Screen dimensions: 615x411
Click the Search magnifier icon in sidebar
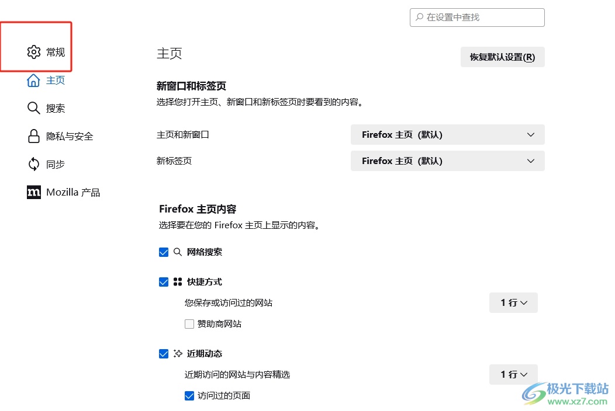coord(34,108)
